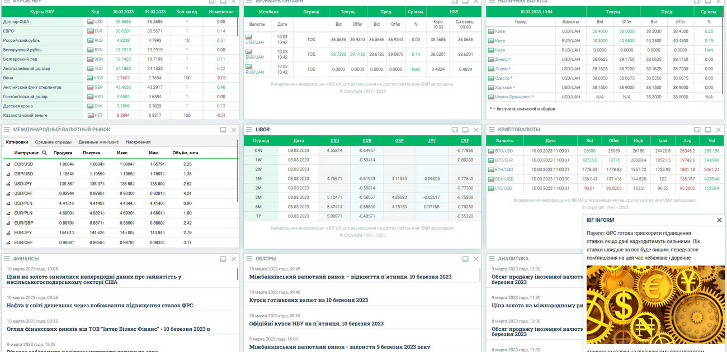The image size is (727, 352).
Task: Click the Vol column header in Криптовалюты
Action: pyautogui.click(x=711, y=141)
